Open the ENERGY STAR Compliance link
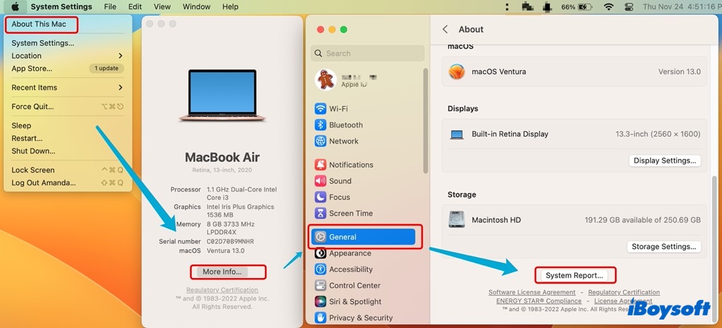Image resolution: width=722 pixels, height=328 pixels. tap(539, 301)
